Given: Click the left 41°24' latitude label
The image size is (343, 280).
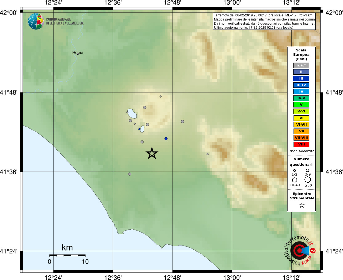Looking at the screenshot, I should 9,251.
